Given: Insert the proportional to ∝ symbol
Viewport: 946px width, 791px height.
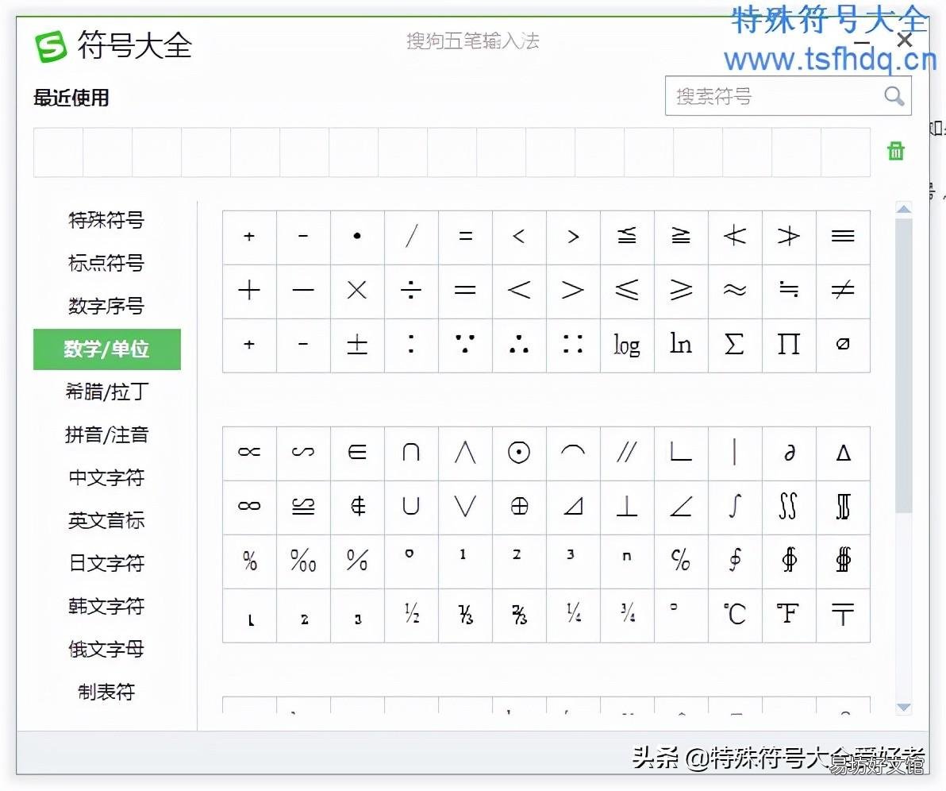Looking at the screenshot, I should [x=249, y=452].
